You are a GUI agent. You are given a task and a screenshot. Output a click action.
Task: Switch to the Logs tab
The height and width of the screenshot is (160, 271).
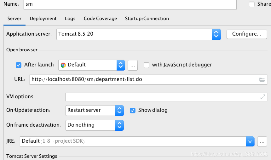click(x=70, y=19)
